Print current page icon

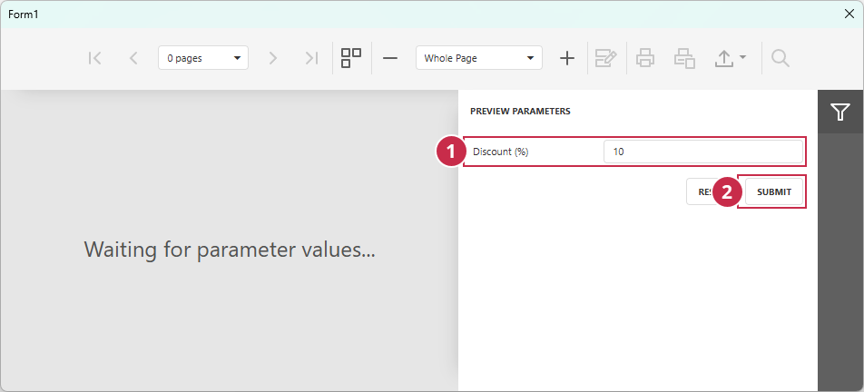684,58
